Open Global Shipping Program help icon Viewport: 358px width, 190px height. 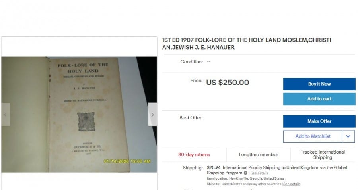(x=245, y=173)
